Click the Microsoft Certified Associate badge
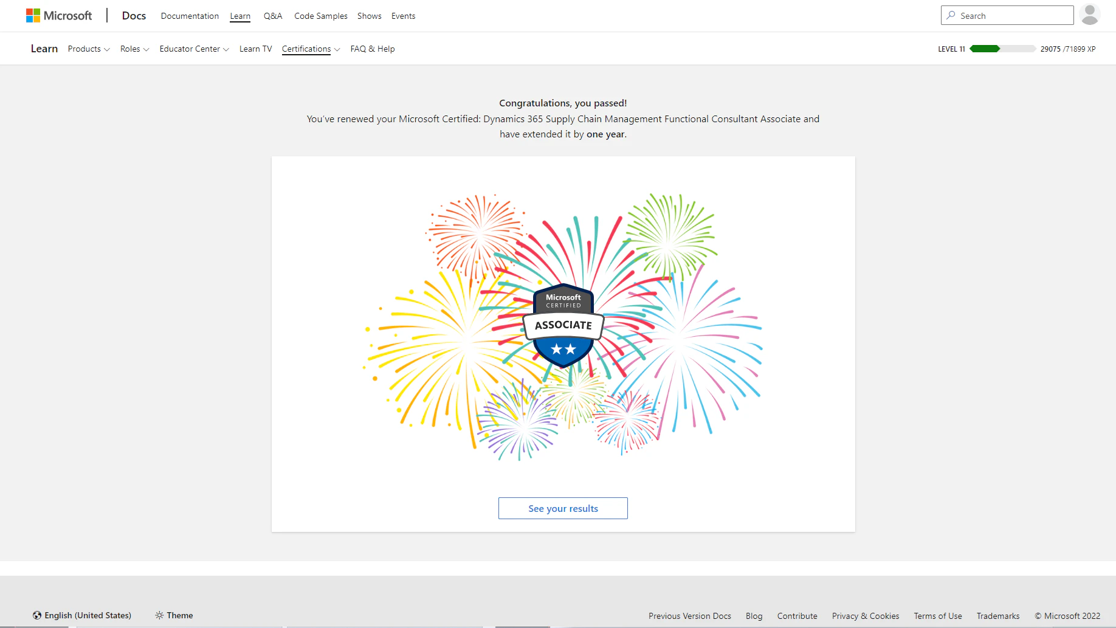 point(563,325)
